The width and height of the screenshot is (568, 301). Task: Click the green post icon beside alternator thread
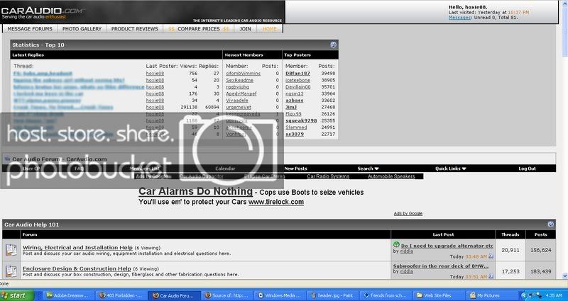pyautogui.click(x=396, y=244)
